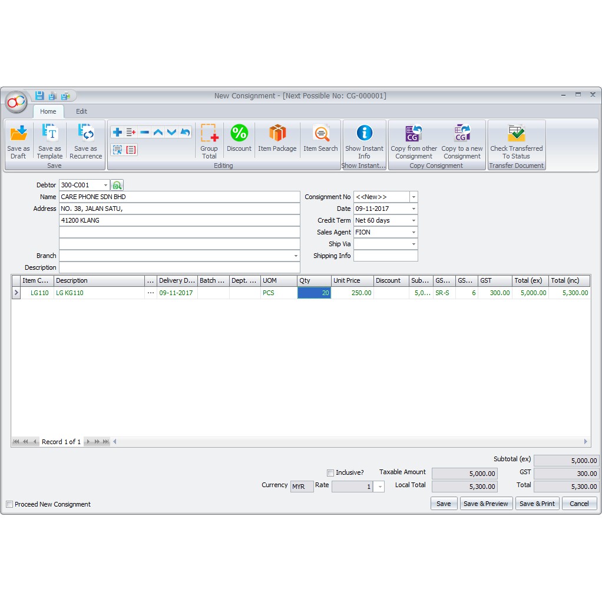Click the debtor search icon beside 300-C001
This screenshot has width=602, height=602.
point(117,186)
